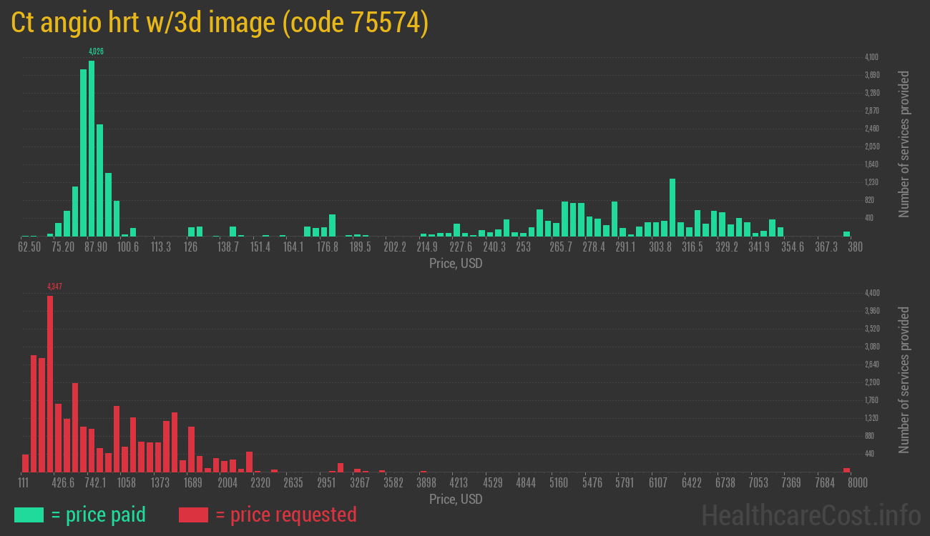
Task: Click the 87.90 tick on upper price axis
Action: (95, 247)
